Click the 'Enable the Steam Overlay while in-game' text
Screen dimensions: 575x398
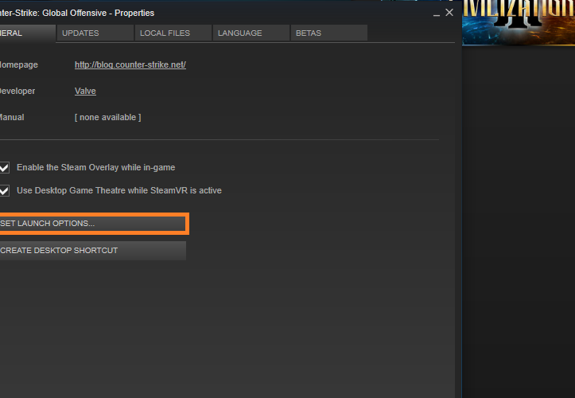[95, 168]
